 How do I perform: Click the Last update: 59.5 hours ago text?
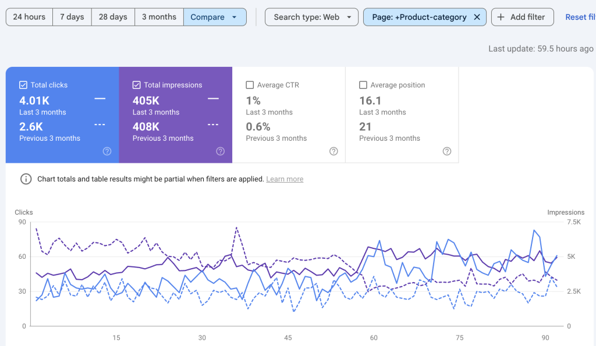click(x=541, y=49)
